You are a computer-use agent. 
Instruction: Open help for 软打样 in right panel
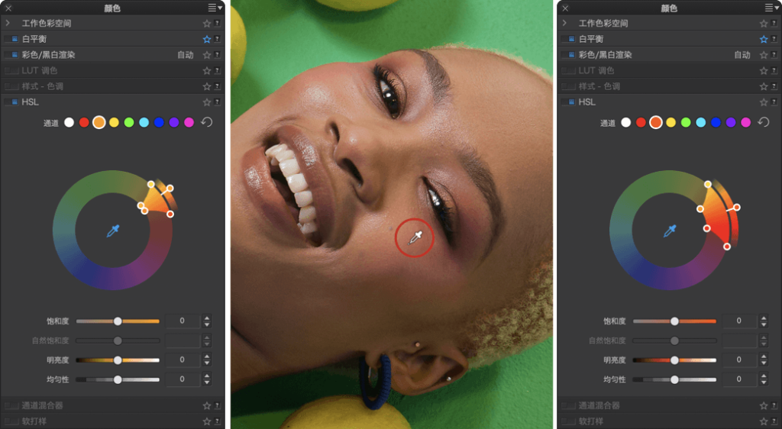click(774, 421)
